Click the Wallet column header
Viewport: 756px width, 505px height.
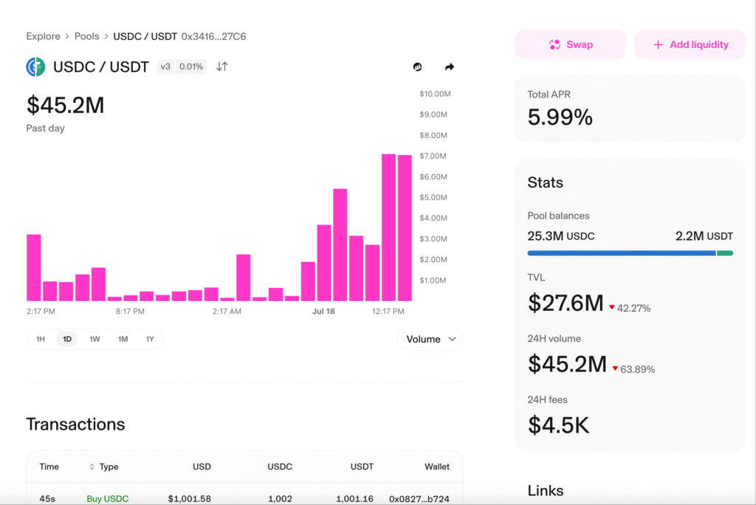[437, 467]
